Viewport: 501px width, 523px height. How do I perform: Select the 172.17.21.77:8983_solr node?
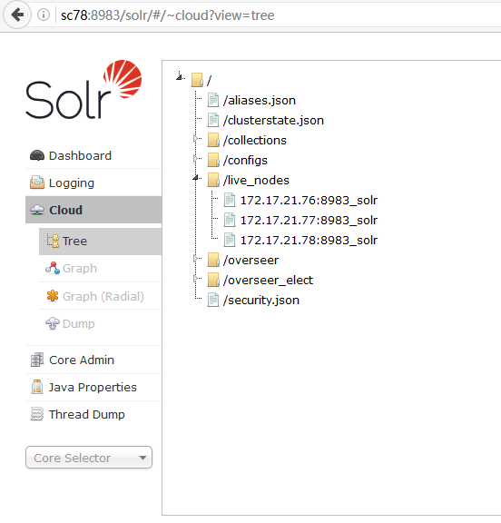coord(309,220)
